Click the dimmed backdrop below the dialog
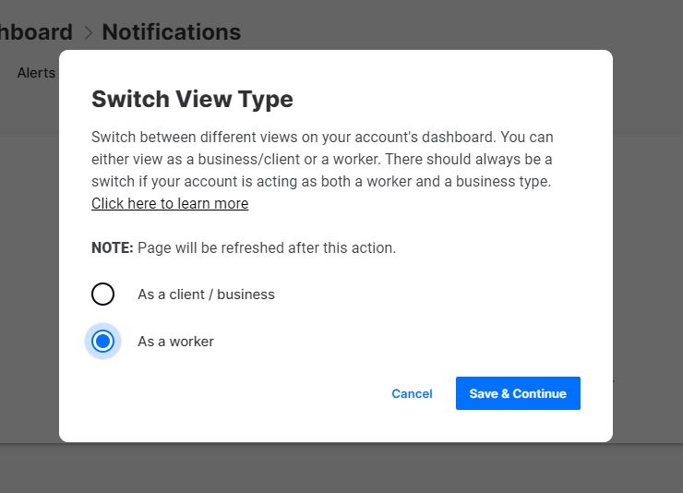The height and width of the screenshot is (493, 683). pos(341,468)
